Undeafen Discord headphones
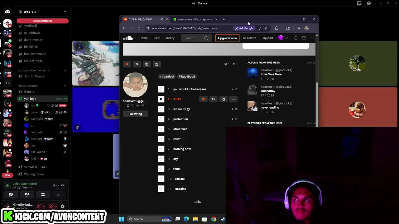Image resolution: width=399 pixels, height=224 pixels. point(51,206)
